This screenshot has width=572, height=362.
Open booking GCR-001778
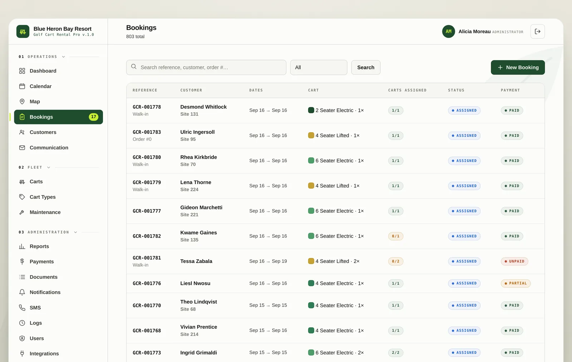click(147, 107)
